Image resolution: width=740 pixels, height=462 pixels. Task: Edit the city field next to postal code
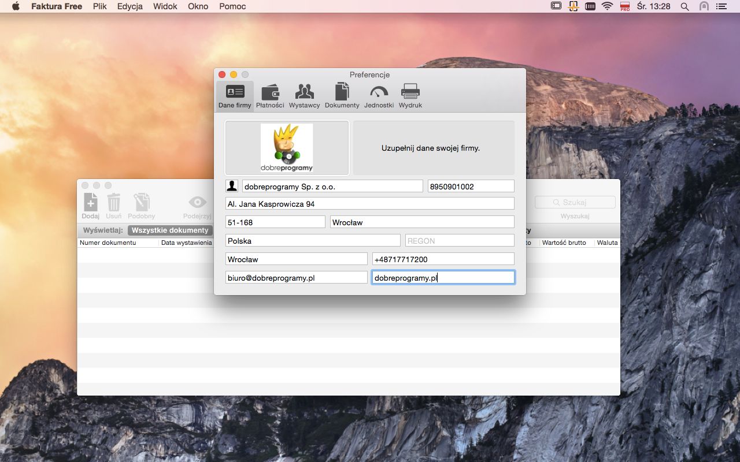(x=422, y=222)
